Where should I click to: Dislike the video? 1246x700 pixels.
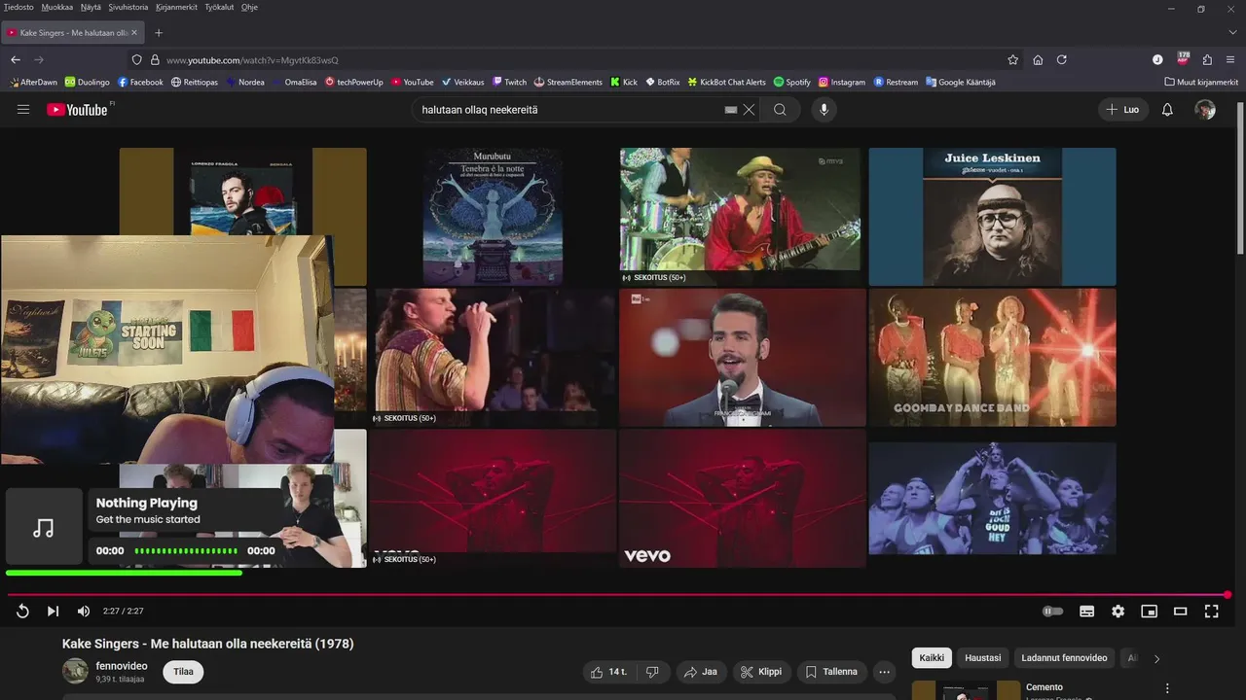coord(652,672)
